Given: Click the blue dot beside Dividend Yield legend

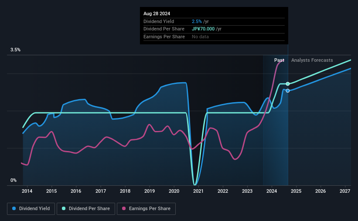Looking at the screenshot, I should click(x=14, y=209).
